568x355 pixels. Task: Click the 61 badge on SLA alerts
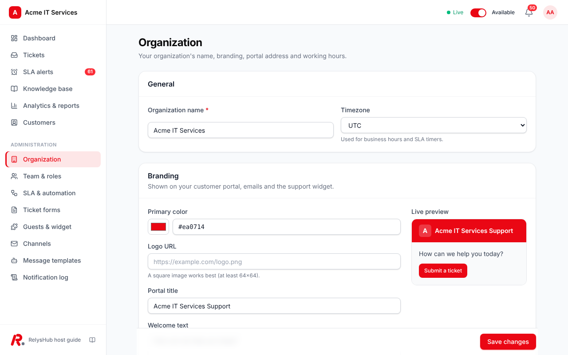pyautogui.click(x=90, y=72)
